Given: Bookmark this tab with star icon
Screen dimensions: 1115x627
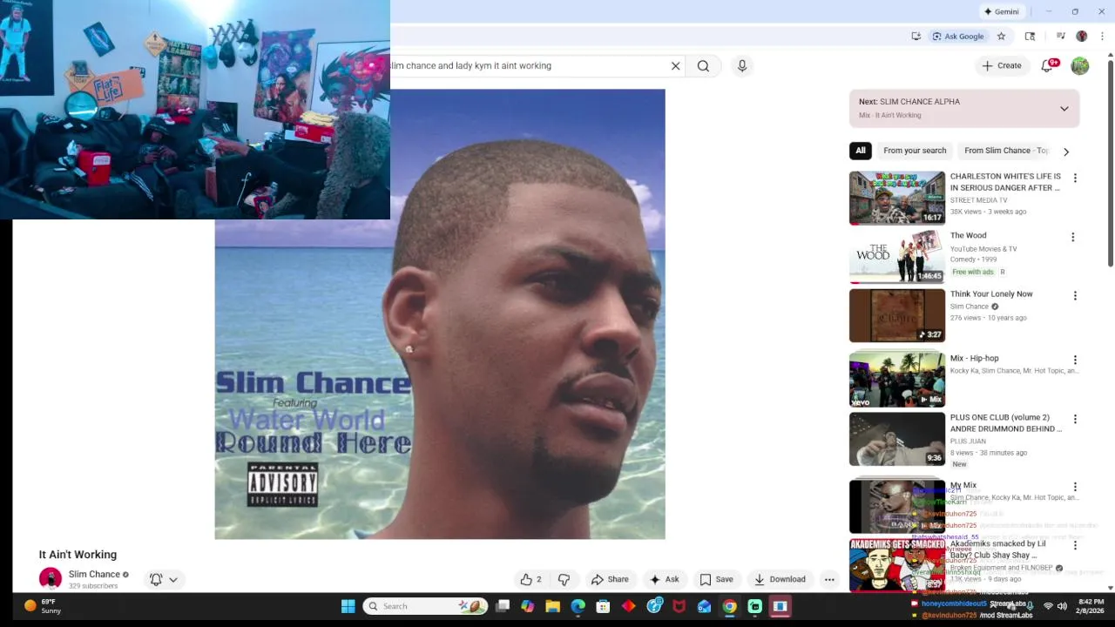Looking at the screenshot, I should [1001, 36].
